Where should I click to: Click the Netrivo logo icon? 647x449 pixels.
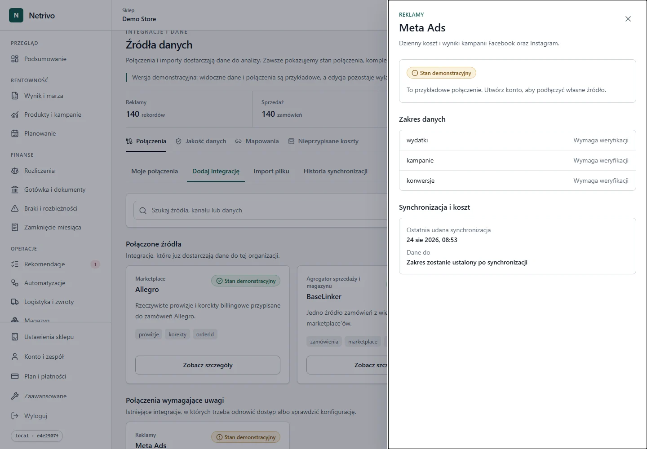[x=16, y=15]
